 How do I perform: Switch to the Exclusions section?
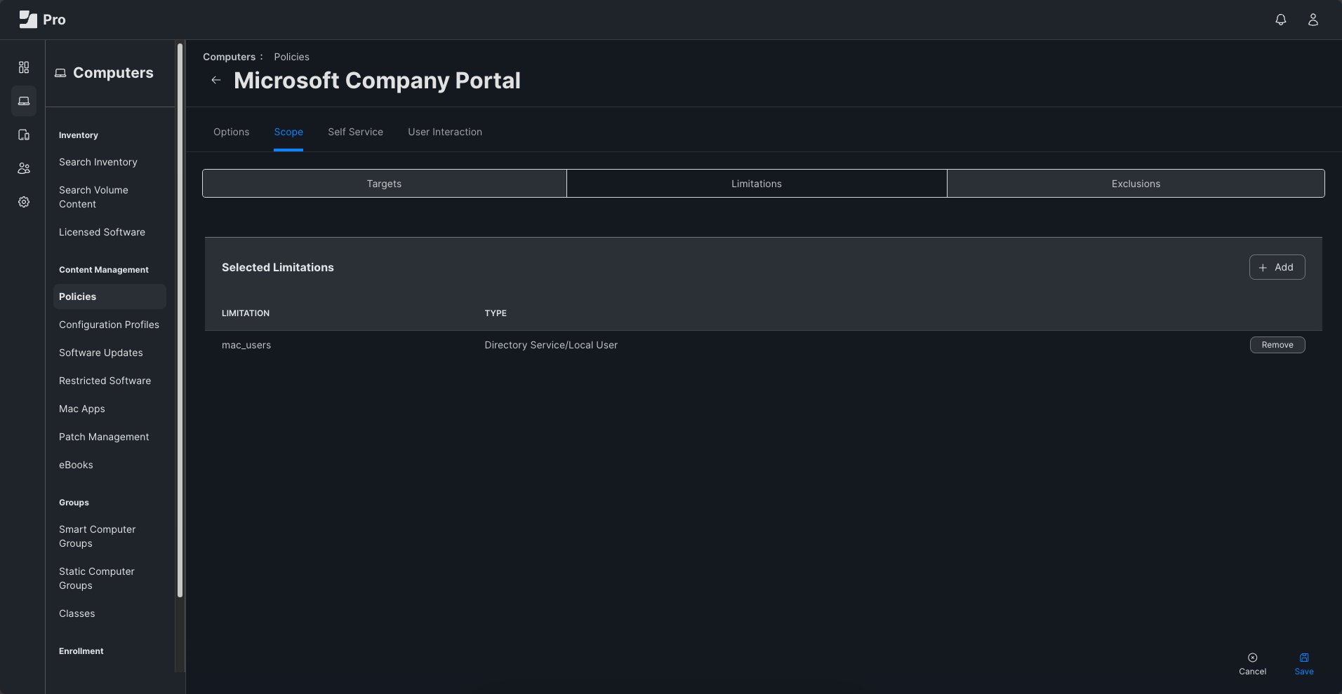coord(1136,184)
